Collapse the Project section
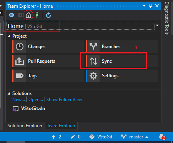173x143 pixels. point(9,37)
